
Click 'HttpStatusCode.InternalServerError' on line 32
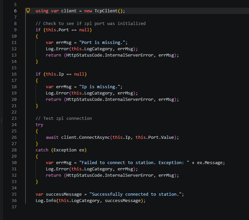click(110, 175)
